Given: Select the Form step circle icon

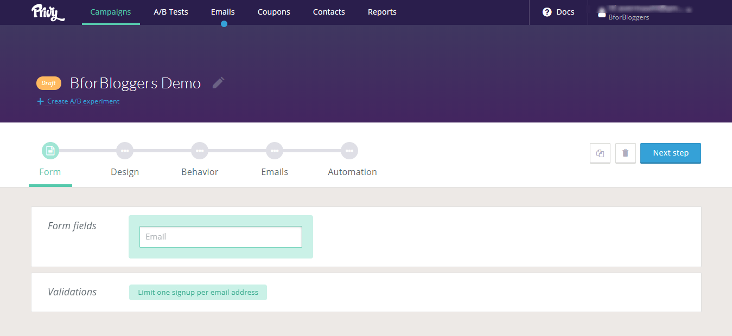Looking at the screenshot, I should [x=50, y=151].
